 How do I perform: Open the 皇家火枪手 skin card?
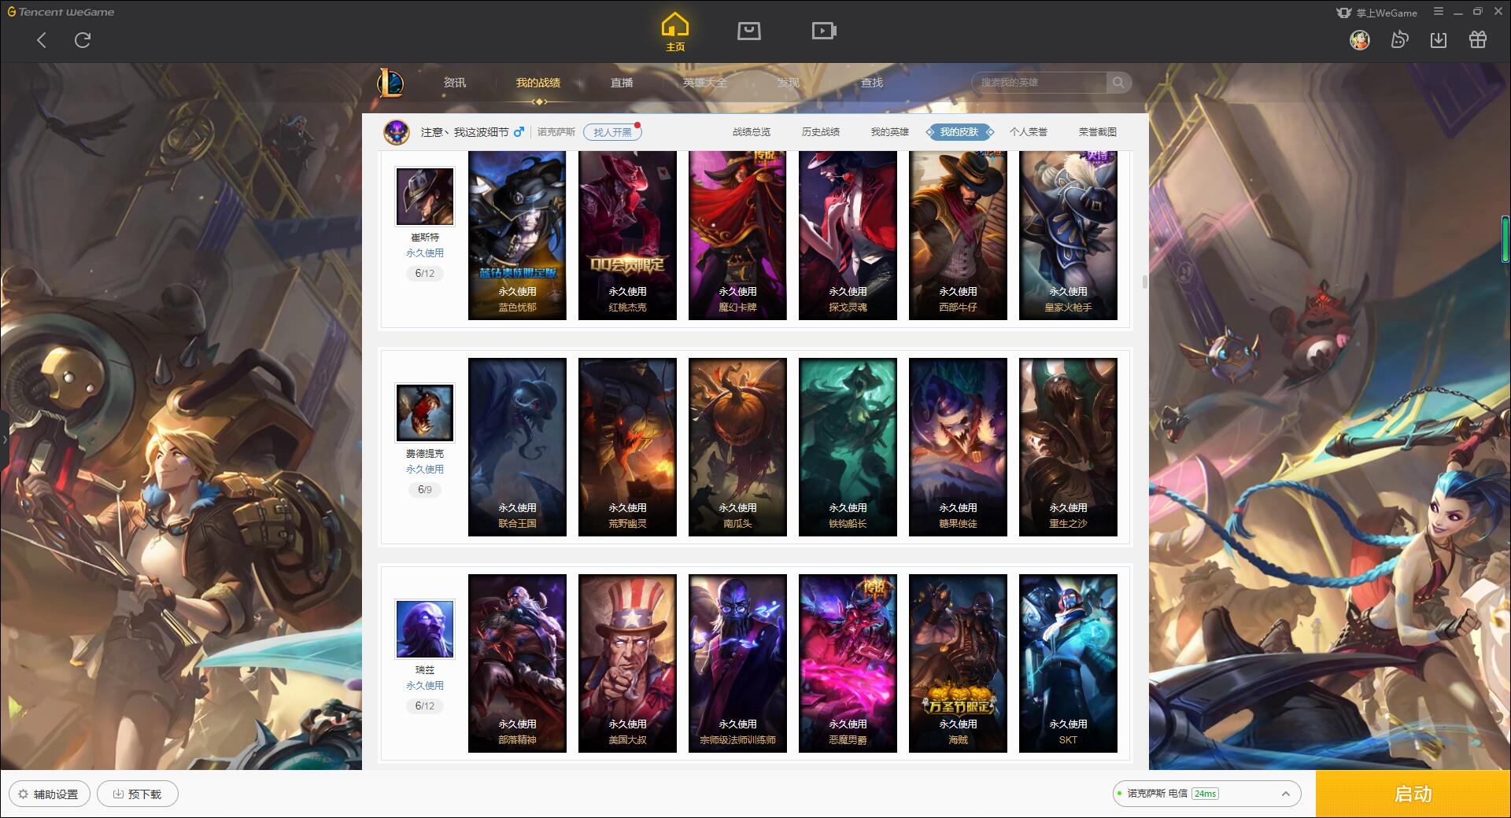pyautogui.click(x=1068, y=235)
